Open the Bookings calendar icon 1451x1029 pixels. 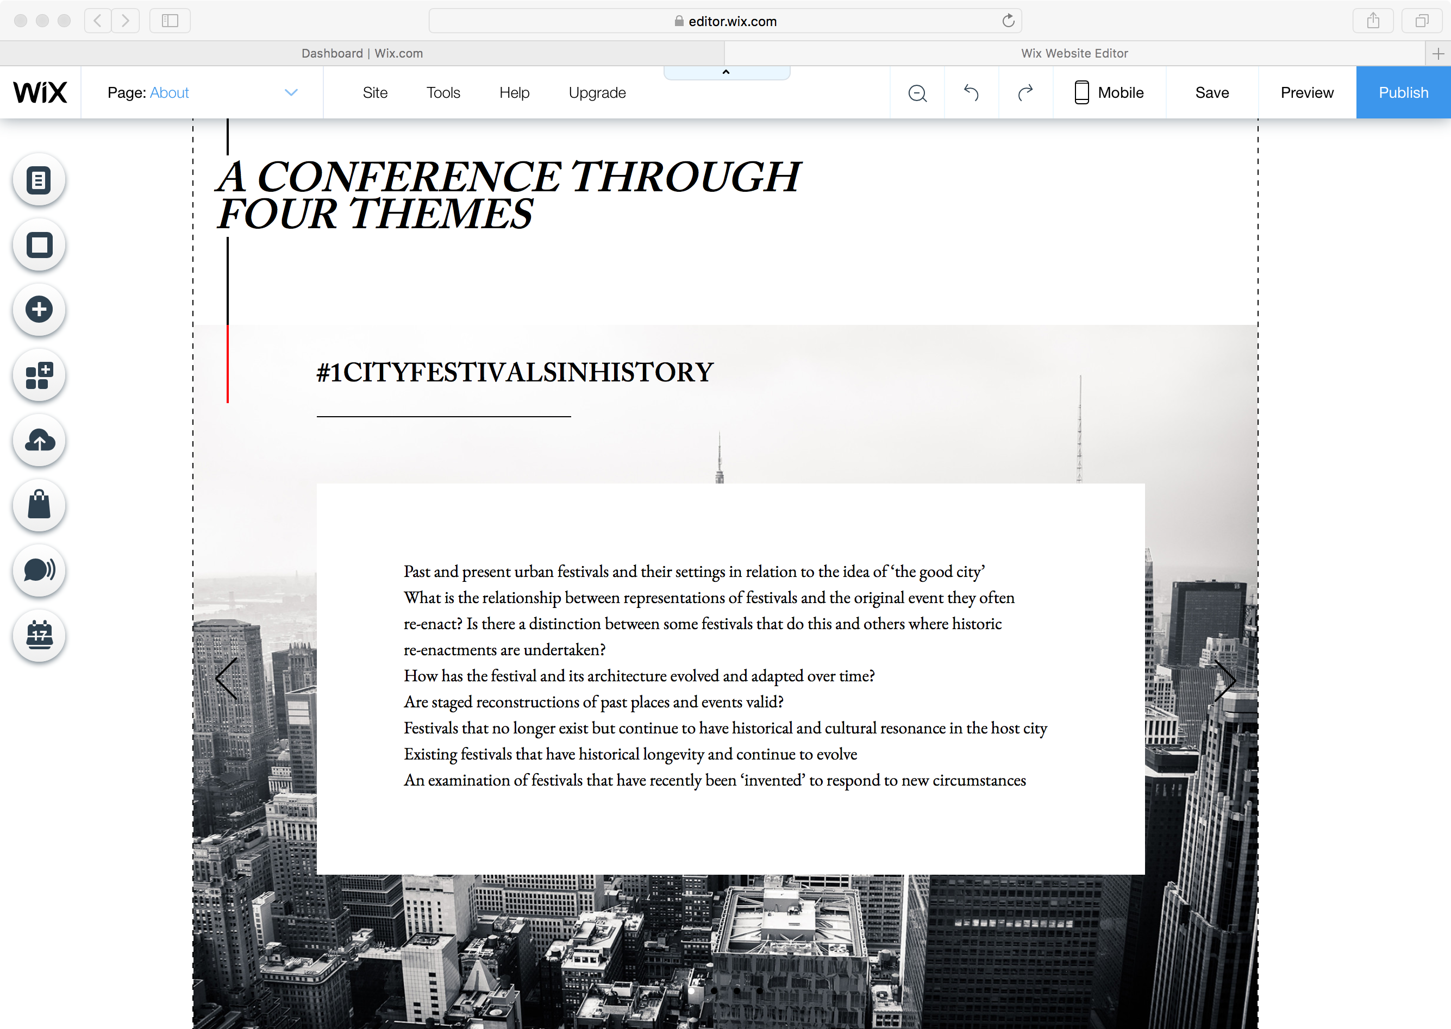(x=39, y=635)
